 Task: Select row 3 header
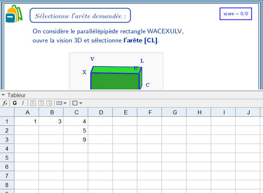7,139
